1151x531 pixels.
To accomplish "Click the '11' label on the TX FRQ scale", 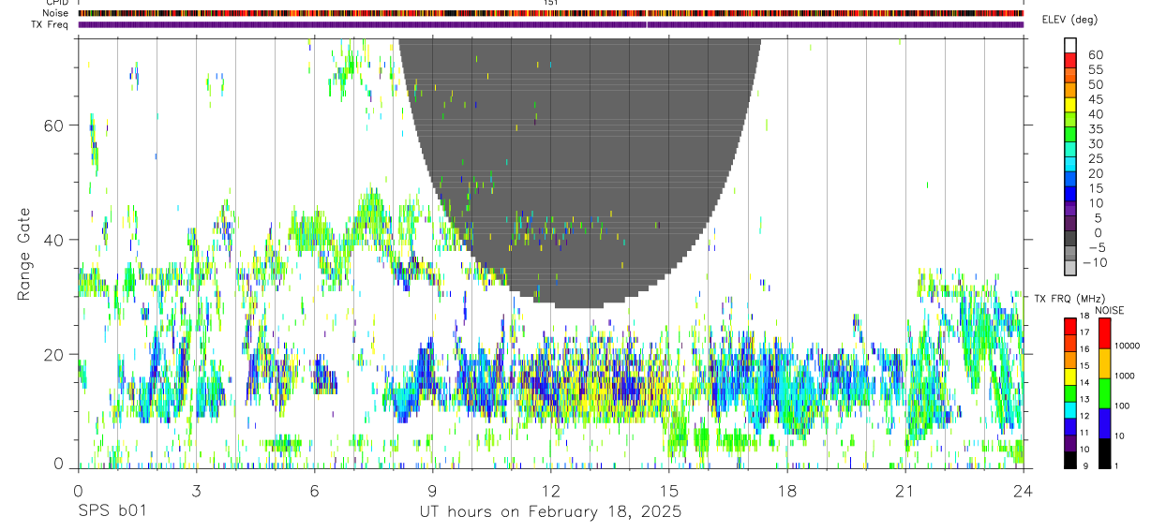I will click(1084, 433).
